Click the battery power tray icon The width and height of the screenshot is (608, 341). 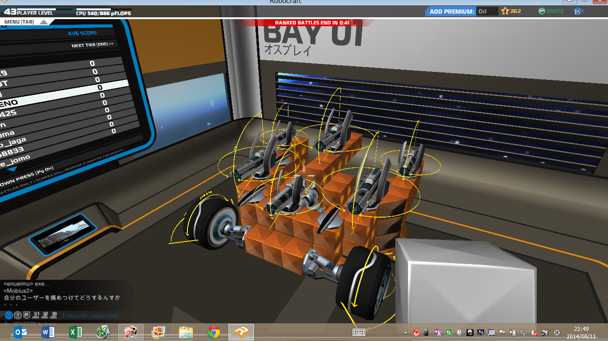click(x=513, y=332)
